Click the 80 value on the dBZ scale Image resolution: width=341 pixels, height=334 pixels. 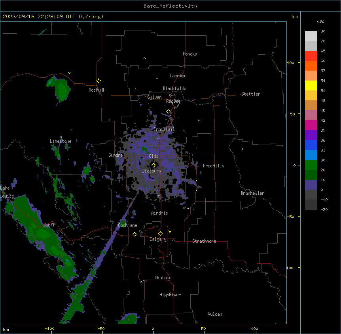(x=323, y=31)
